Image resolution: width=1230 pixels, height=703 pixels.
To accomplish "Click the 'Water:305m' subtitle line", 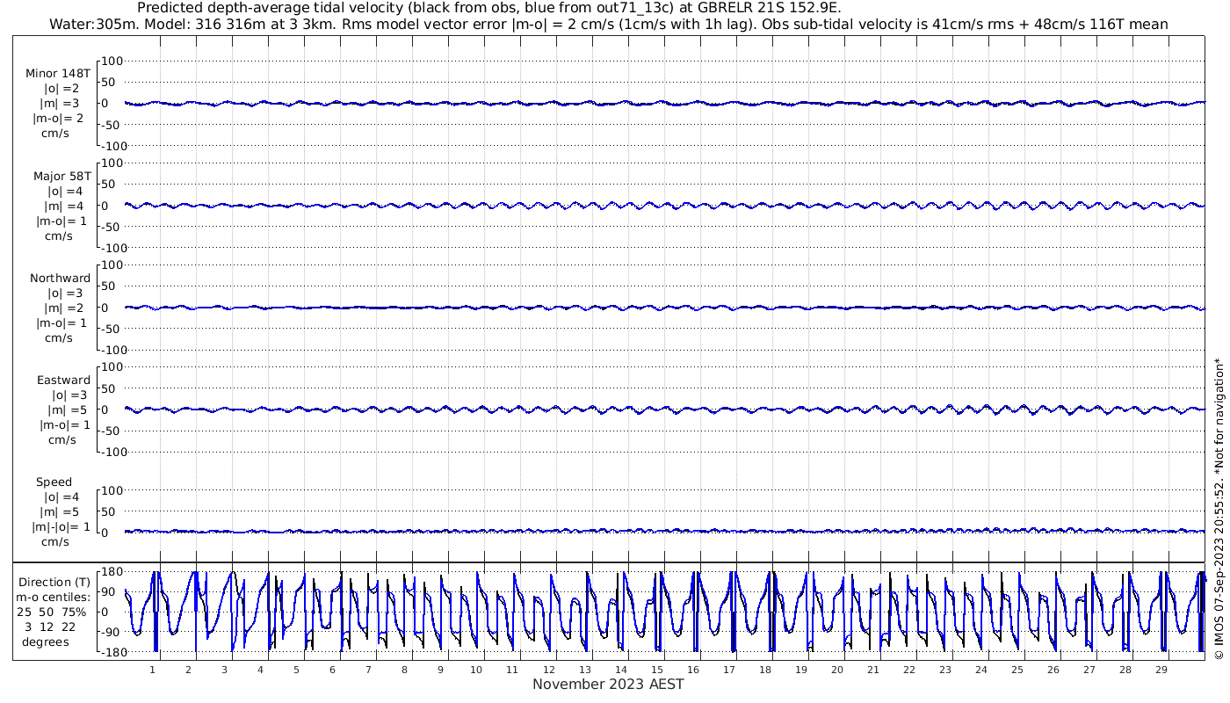I will pyautogui.click(x=609, y=25).
